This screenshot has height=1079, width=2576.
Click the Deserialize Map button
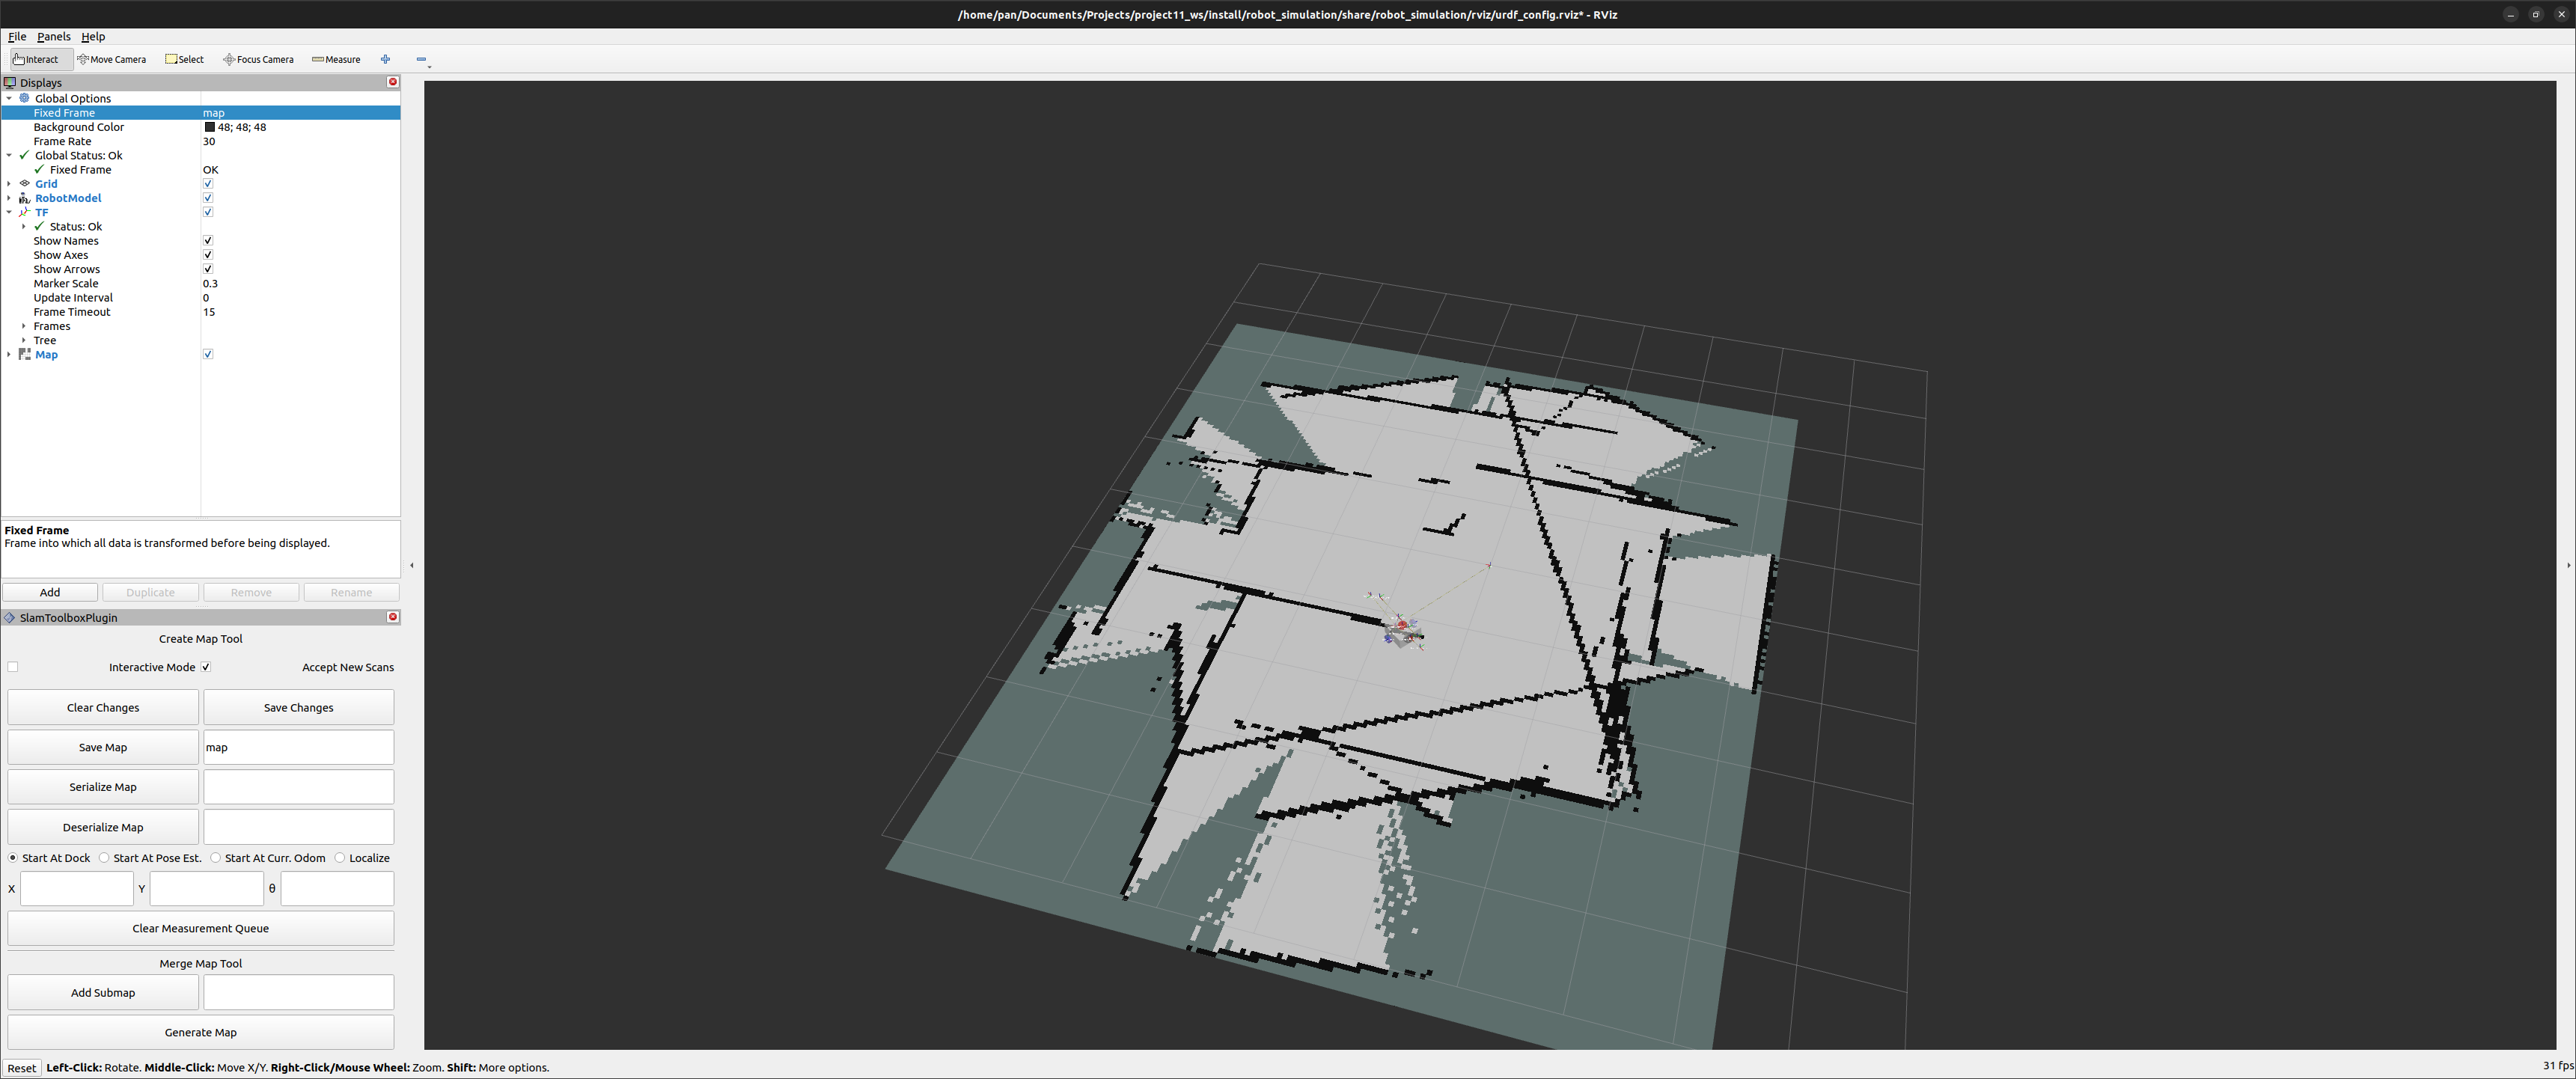tap(103, 827)
